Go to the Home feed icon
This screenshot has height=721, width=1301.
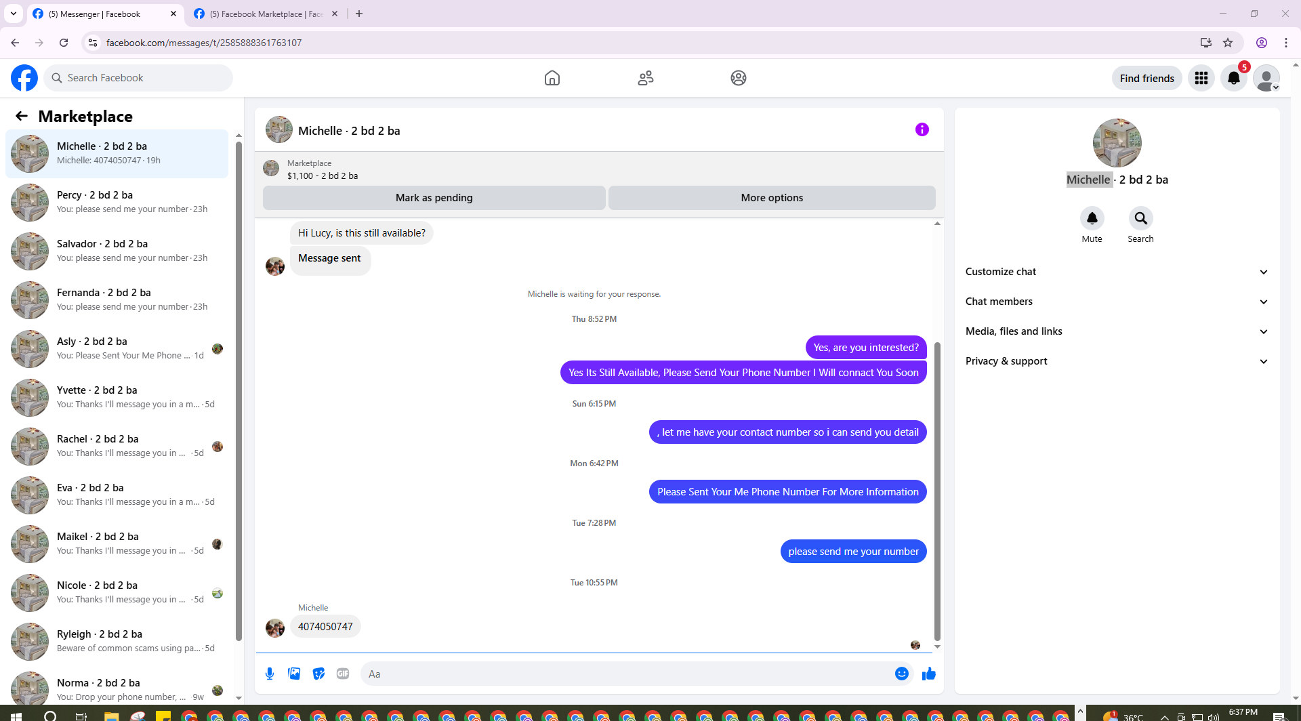point(552,78)
